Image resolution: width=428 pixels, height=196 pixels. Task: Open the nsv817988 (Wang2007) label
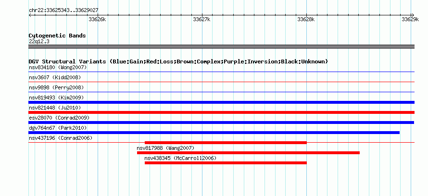pyautogui.click(x=165, y=148)
